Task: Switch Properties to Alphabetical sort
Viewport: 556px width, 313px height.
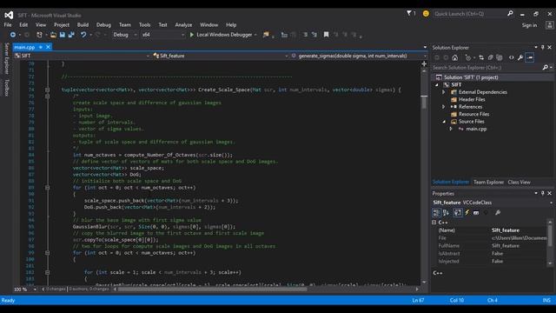Action: (x=446, y=212)
